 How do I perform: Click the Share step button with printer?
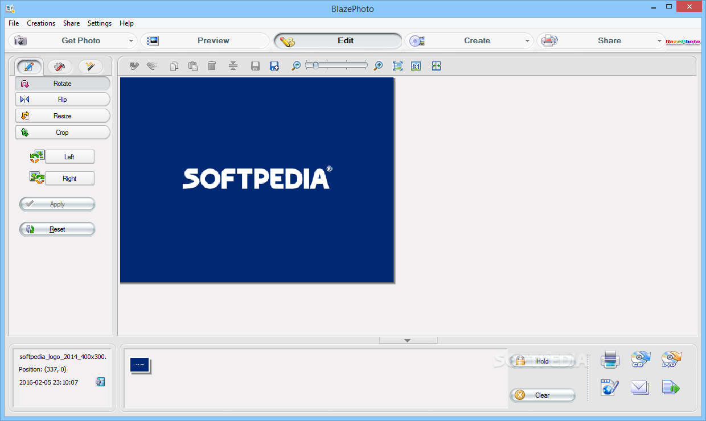point(601,41)
